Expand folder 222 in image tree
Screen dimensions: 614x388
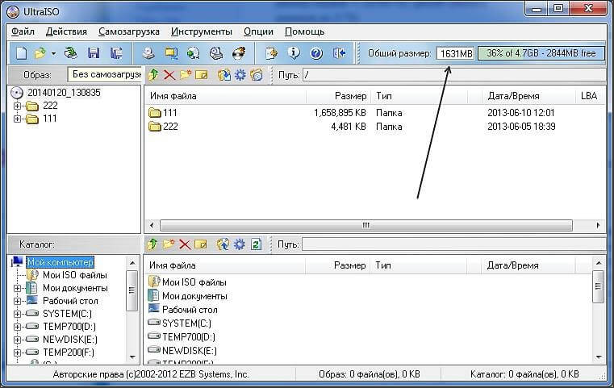pyautogui.click(x=17, y=106)
